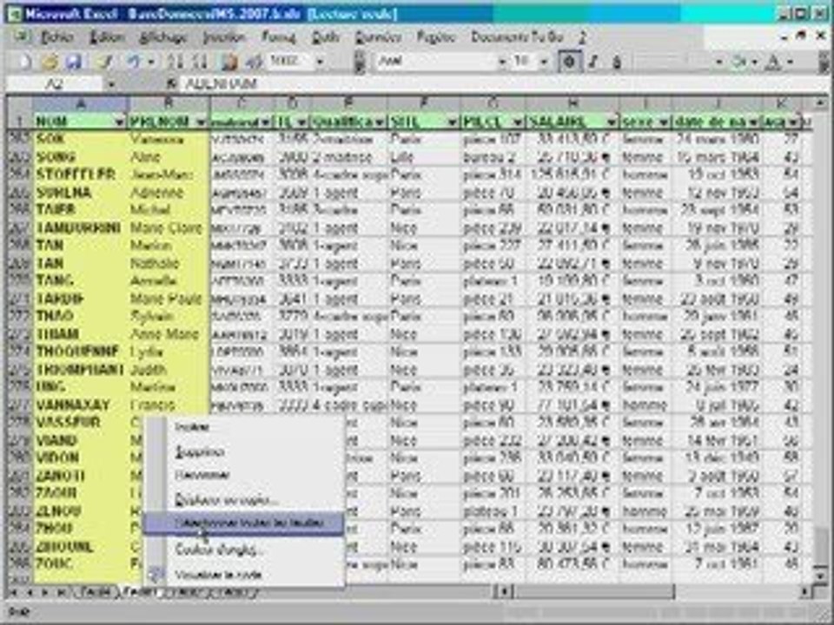Toggle Bold formatting
The image size is (834, 625).
coord(569,62)
